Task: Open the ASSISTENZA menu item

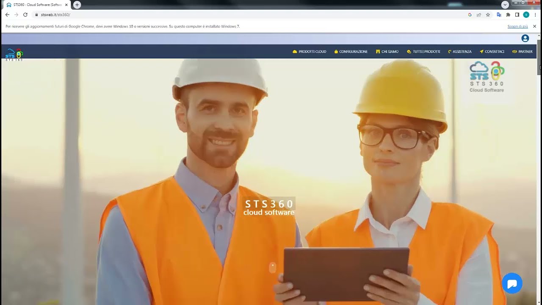Action: (459, 52)
